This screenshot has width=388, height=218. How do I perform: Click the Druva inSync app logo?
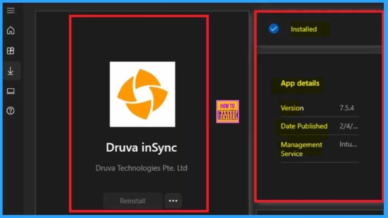coord(142,94)
